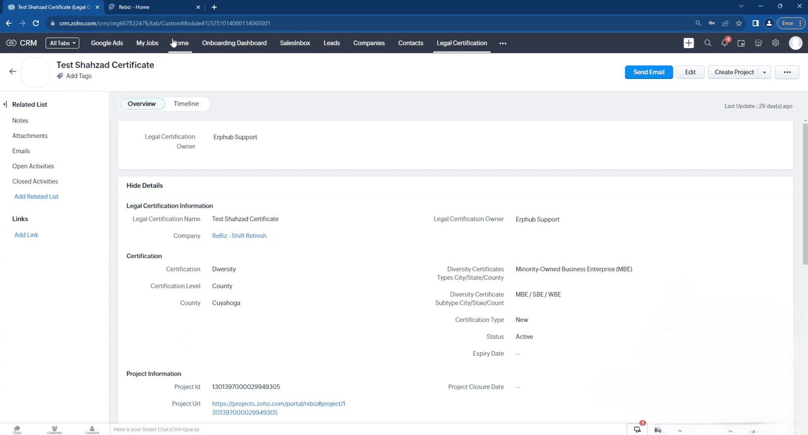
Task: Close the Test Shahzad Certificate browser tab
Action: point(97,7)
